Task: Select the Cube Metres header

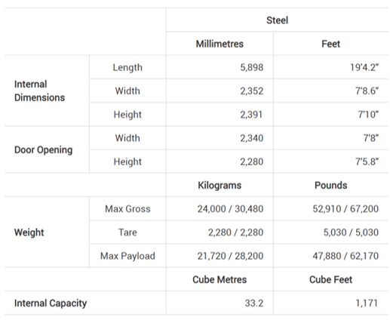Action: coord(220,279)
